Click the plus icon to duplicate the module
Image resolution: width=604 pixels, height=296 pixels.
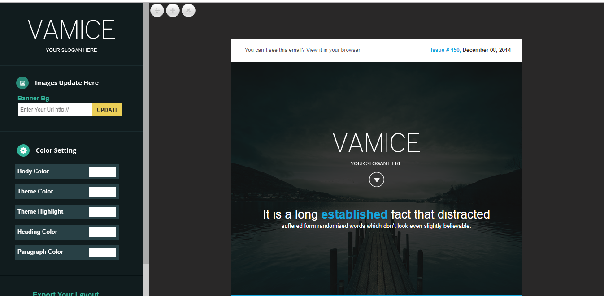click(x=173, y=10)
